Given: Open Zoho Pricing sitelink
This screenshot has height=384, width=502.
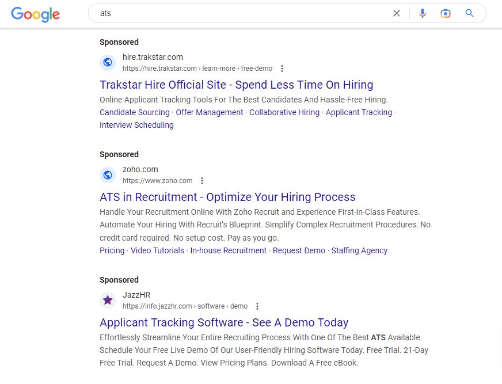Looking at the screenshot, I should pyautogui.click(x=112, y=250).
